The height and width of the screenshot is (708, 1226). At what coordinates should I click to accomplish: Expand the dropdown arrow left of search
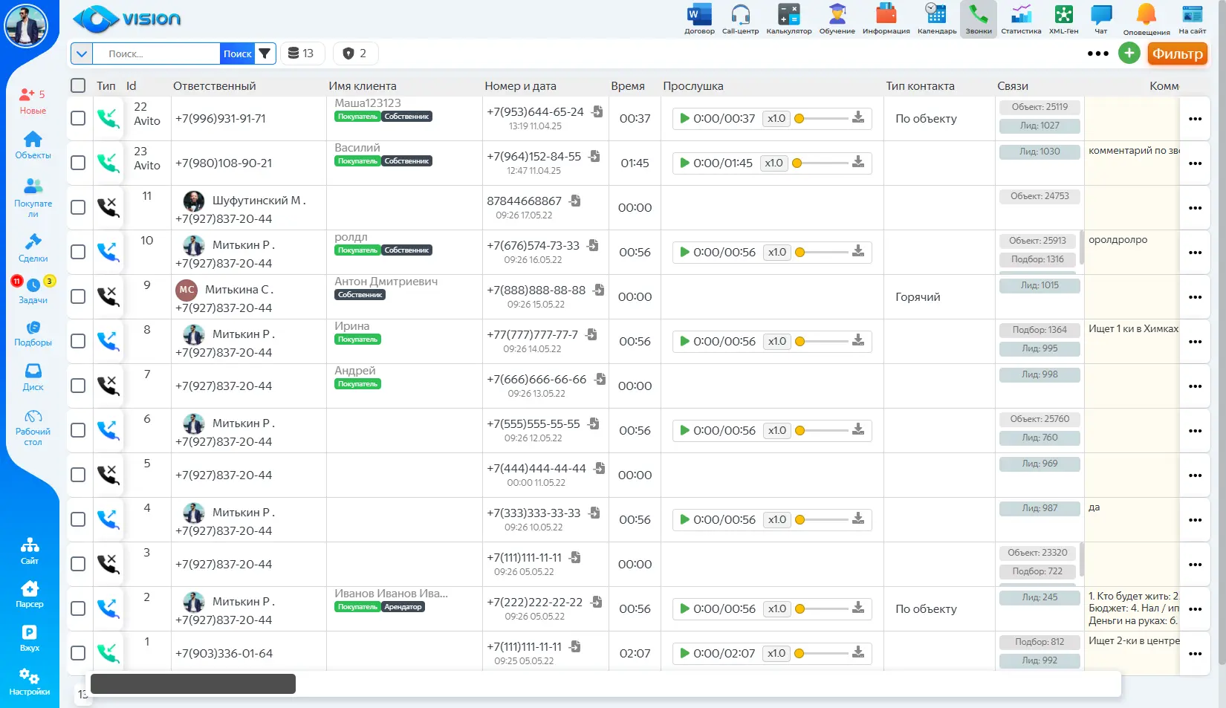click(82, 53)
